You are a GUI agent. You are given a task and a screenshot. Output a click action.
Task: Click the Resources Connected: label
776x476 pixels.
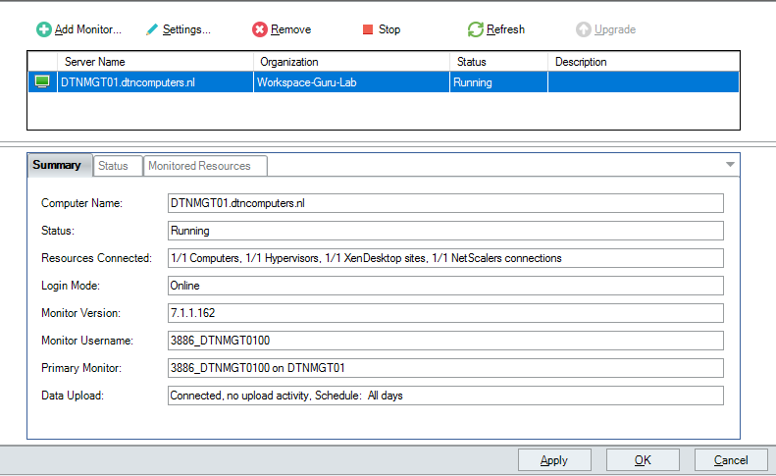tap(96, 258)
